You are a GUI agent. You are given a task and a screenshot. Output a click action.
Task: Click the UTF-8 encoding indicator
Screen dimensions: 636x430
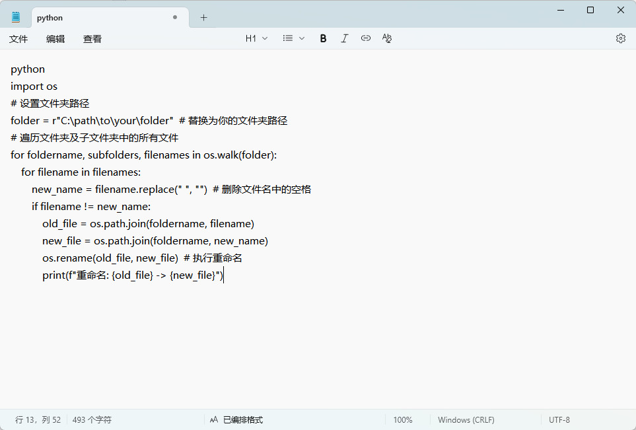tap(559, 419)
